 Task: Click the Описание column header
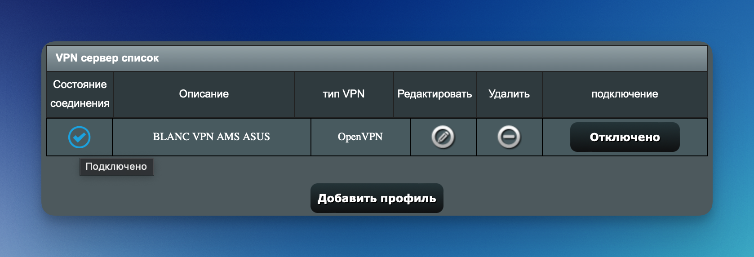click(x=204, y=94)
